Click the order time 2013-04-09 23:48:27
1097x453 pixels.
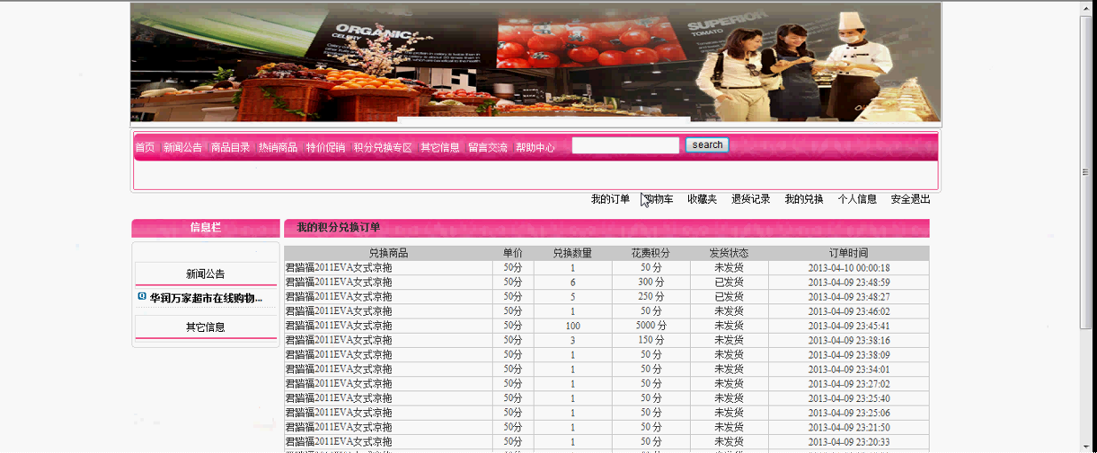pyautogui.click(x=848, y=297)
